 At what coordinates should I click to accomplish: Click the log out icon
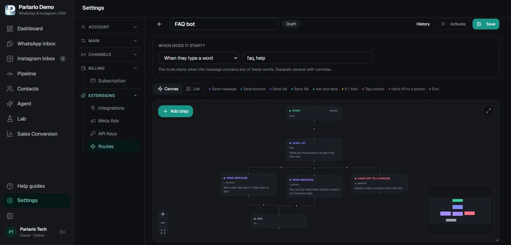(x=63, y=232)
